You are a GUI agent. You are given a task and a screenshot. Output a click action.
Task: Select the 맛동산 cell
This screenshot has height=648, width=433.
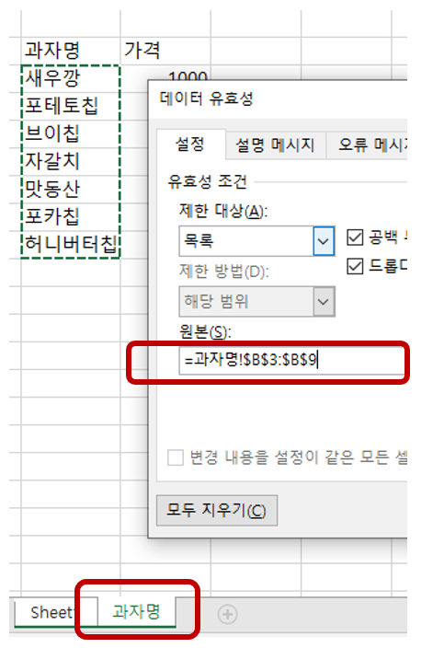71,190
